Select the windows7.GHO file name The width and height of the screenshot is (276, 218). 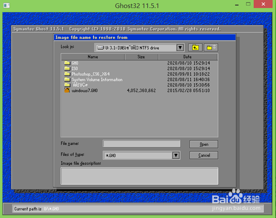(85, 90)
